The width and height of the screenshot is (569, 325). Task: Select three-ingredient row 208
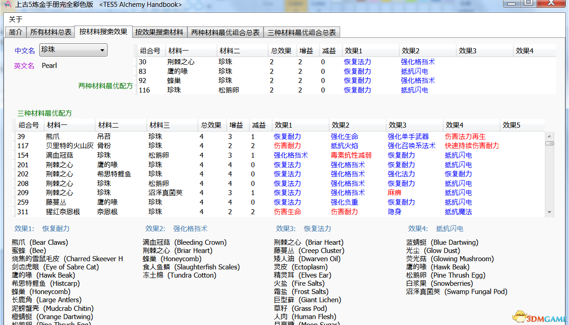click(280, 183)
